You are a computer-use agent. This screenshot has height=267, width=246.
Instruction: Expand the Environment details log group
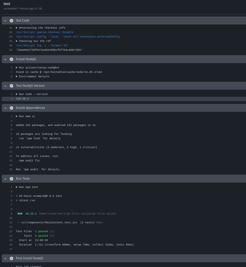pos(17,76)
